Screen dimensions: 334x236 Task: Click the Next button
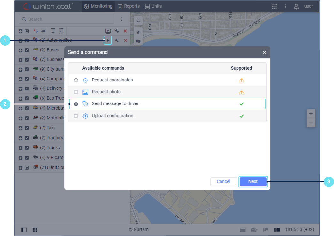coord(253,181)
